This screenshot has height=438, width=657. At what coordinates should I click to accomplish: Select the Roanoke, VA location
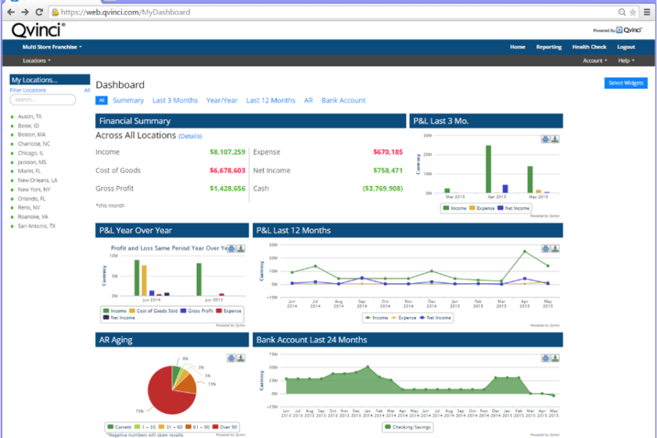[x=33, y=217]
